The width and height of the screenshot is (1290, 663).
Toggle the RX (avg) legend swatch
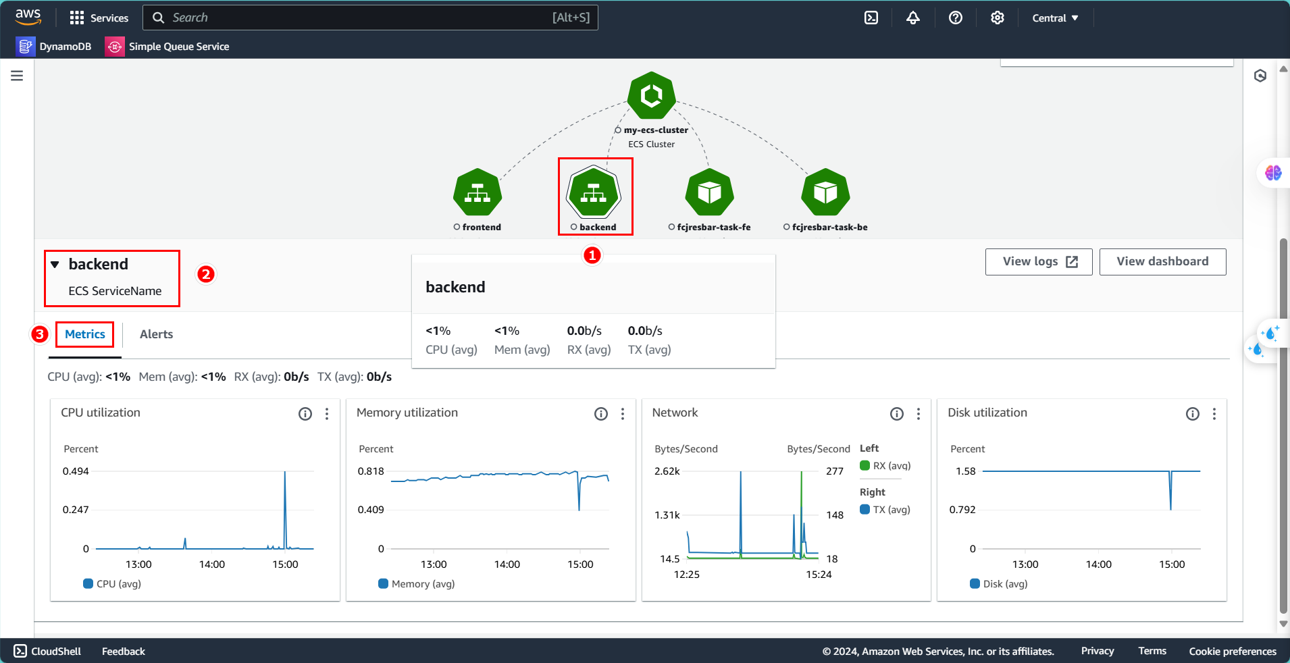pyautogui.click(x=865, y=465)
